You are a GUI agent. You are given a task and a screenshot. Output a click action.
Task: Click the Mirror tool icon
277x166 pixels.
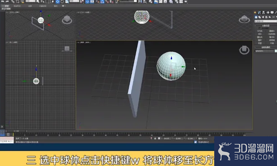tap(140, 2)
